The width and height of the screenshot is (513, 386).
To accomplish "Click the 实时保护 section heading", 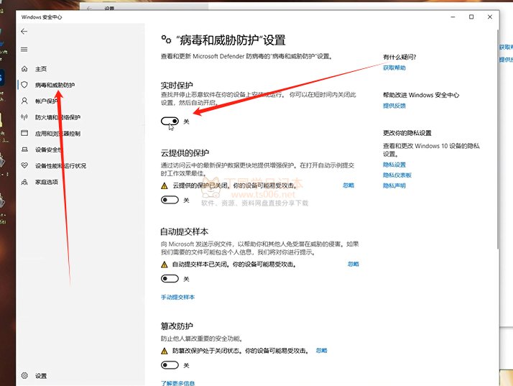I will pyautogui.click(x=177, y=86).
